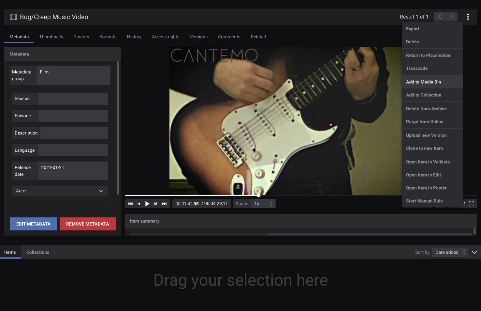Jump to start of video
Image resolution: width=481 pixels, height=311 pixels.
click(130, 204)
